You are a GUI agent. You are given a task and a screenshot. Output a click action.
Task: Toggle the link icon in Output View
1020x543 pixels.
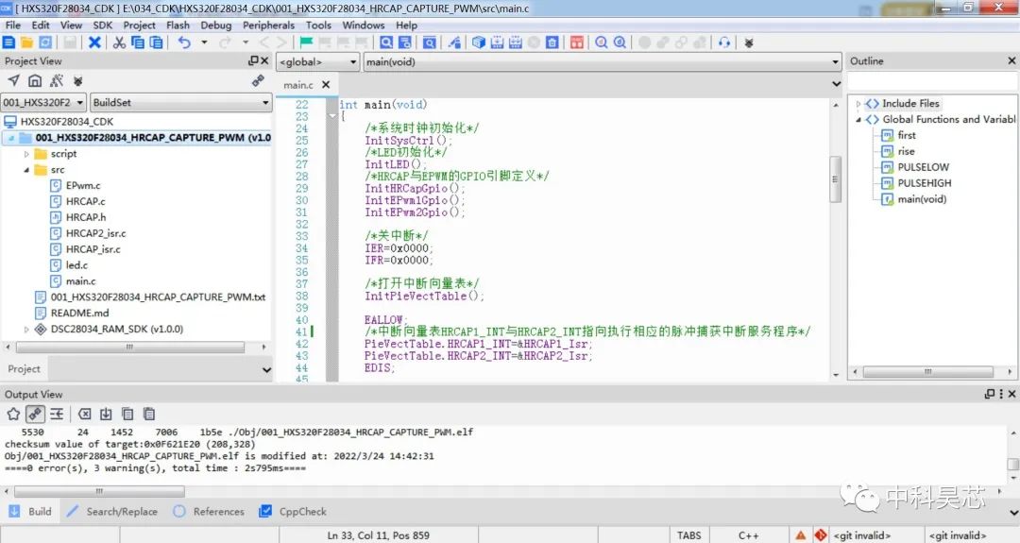pos(35,414)
